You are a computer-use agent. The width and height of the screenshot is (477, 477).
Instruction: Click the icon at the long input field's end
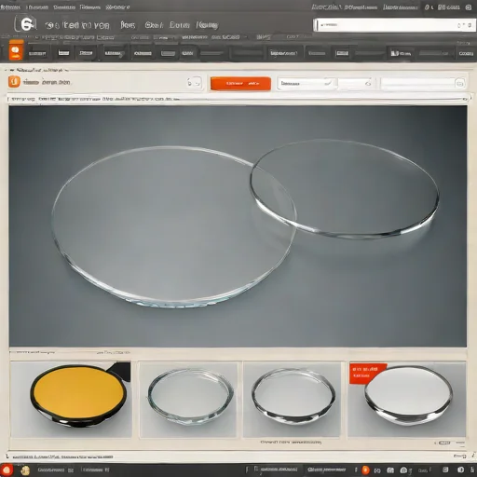[x=459, y=83]
